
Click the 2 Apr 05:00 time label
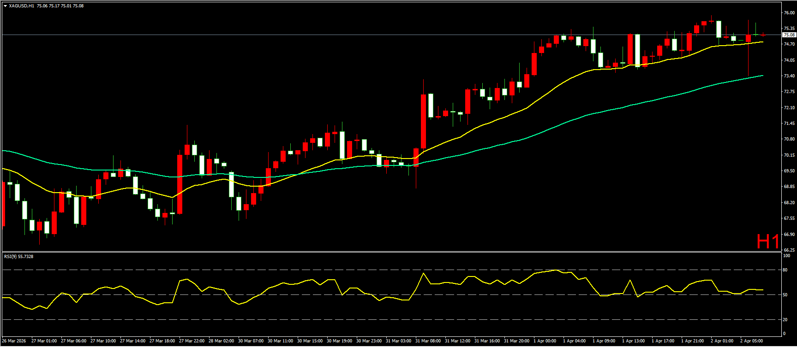[751, 341]
